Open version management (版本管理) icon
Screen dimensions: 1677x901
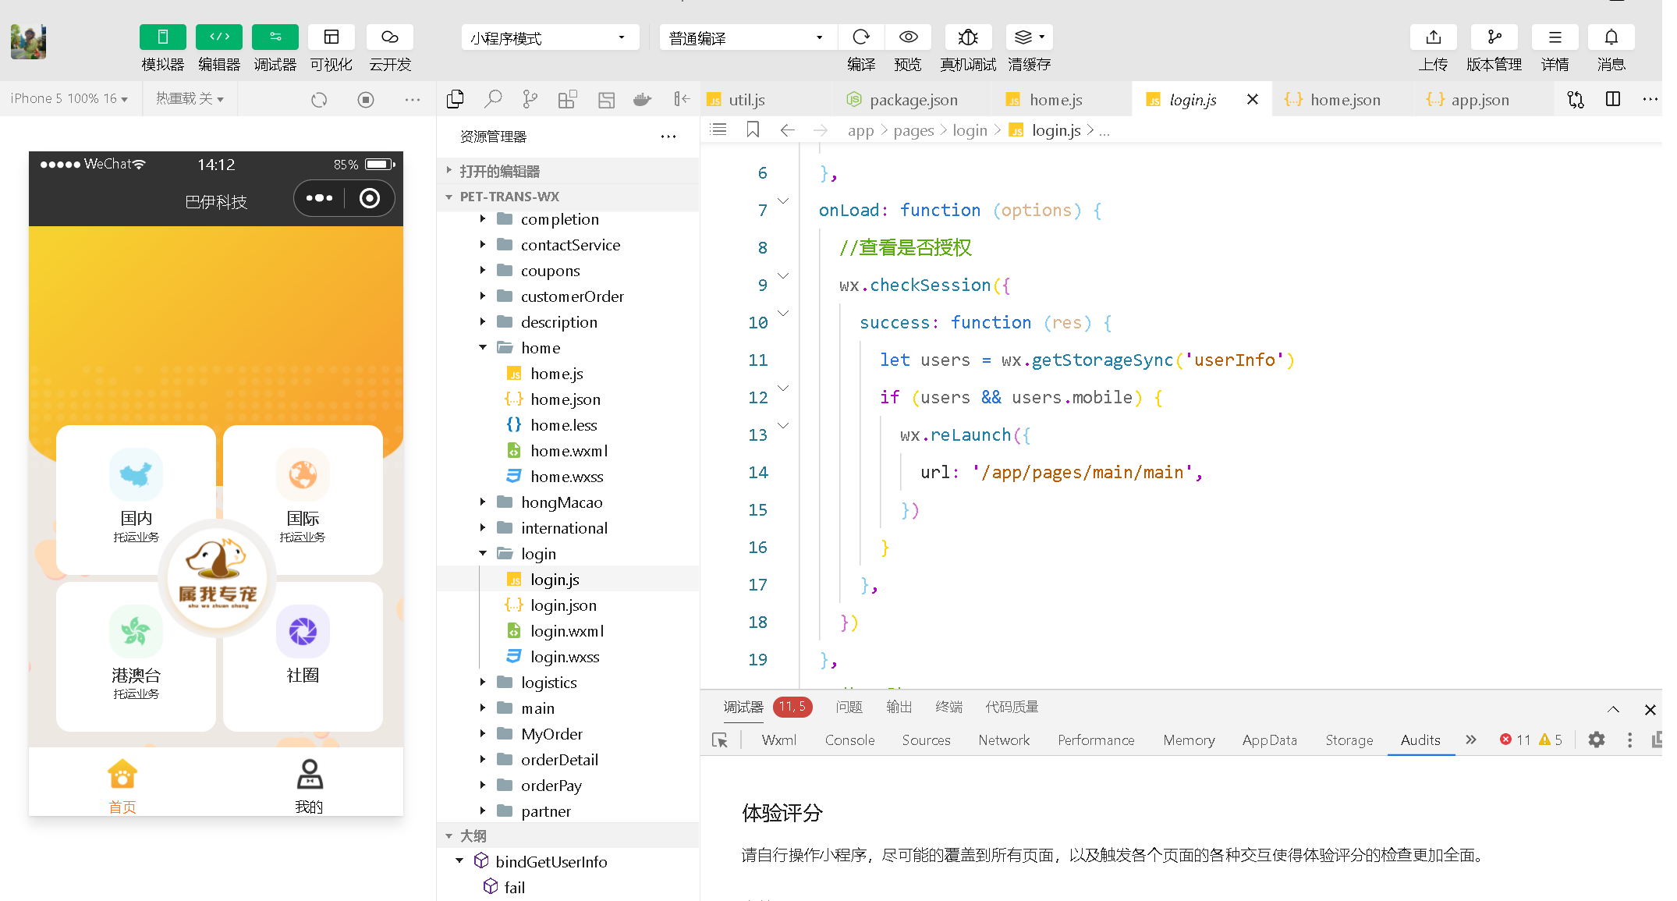[x=1494, y=37]
